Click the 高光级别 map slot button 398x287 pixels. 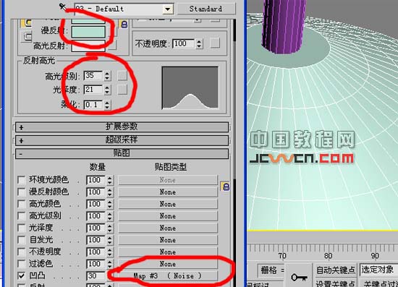point(122,76)
